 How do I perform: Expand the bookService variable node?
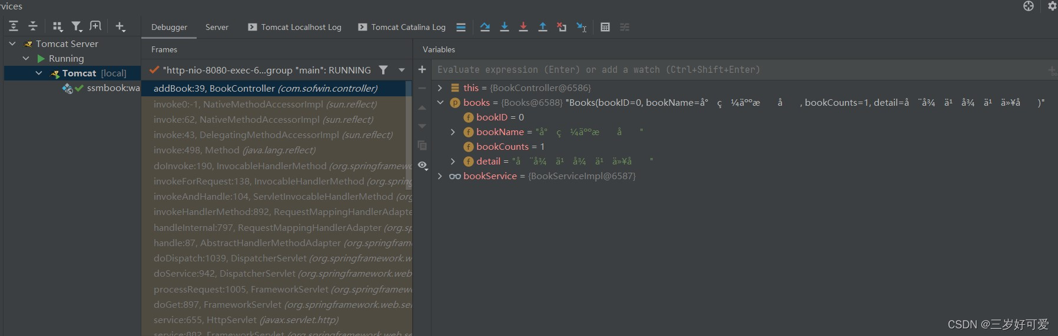(x=440, y=176)
